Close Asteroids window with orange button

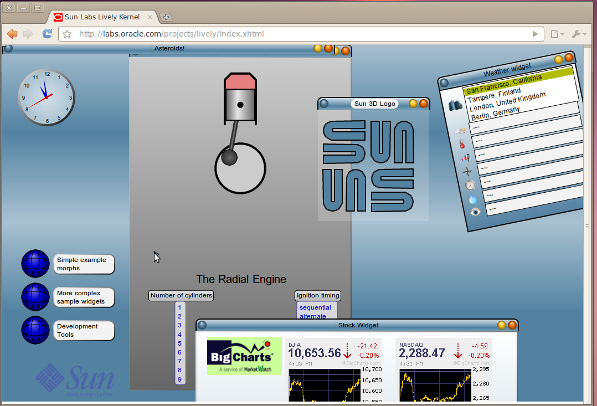tap(328, 48)
